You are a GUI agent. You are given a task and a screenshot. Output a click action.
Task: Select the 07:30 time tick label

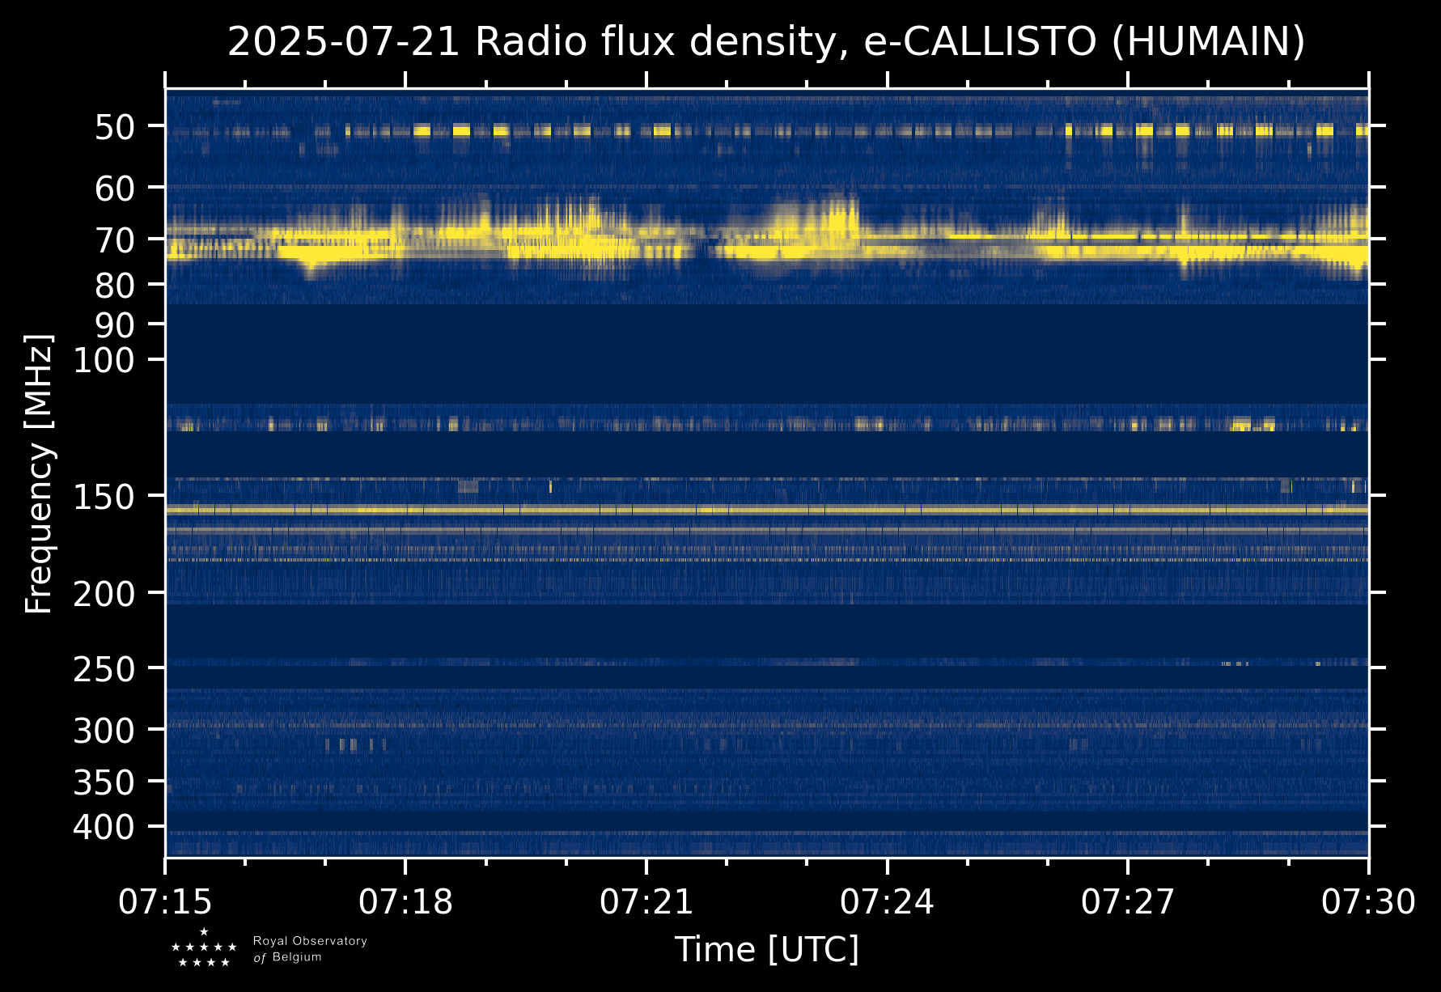[x=1368, y=901]
